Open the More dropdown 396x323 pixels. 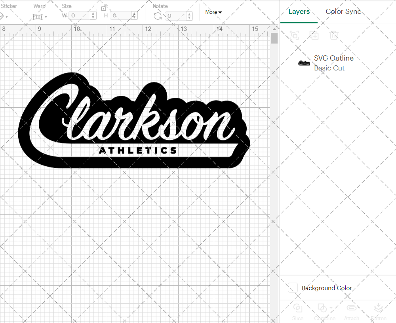(213, 12)
